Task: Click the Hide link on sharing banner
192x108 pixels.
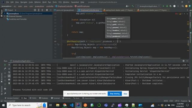Action: coord(125,94)
